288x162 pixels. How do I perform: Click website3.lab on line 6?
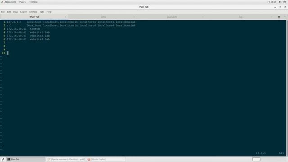[x=40, y=39]
